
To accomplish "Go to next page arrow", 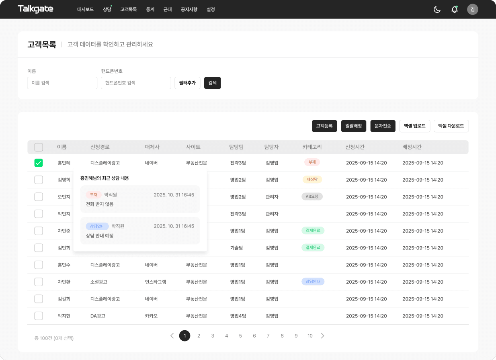I will 322,335.
